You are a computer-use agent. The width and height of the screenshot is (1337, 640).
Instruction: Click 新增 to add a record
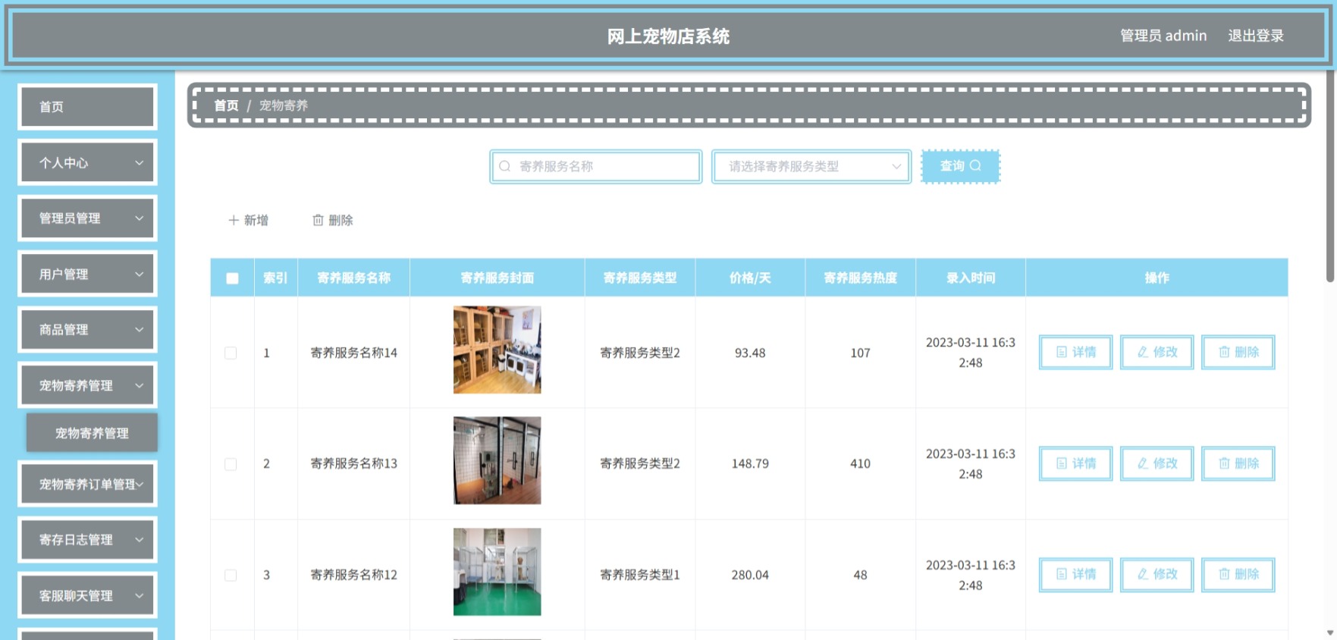(248, 220)
